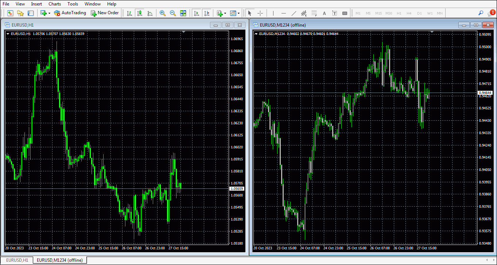Click current price label 0.94644

pos(485,93)
